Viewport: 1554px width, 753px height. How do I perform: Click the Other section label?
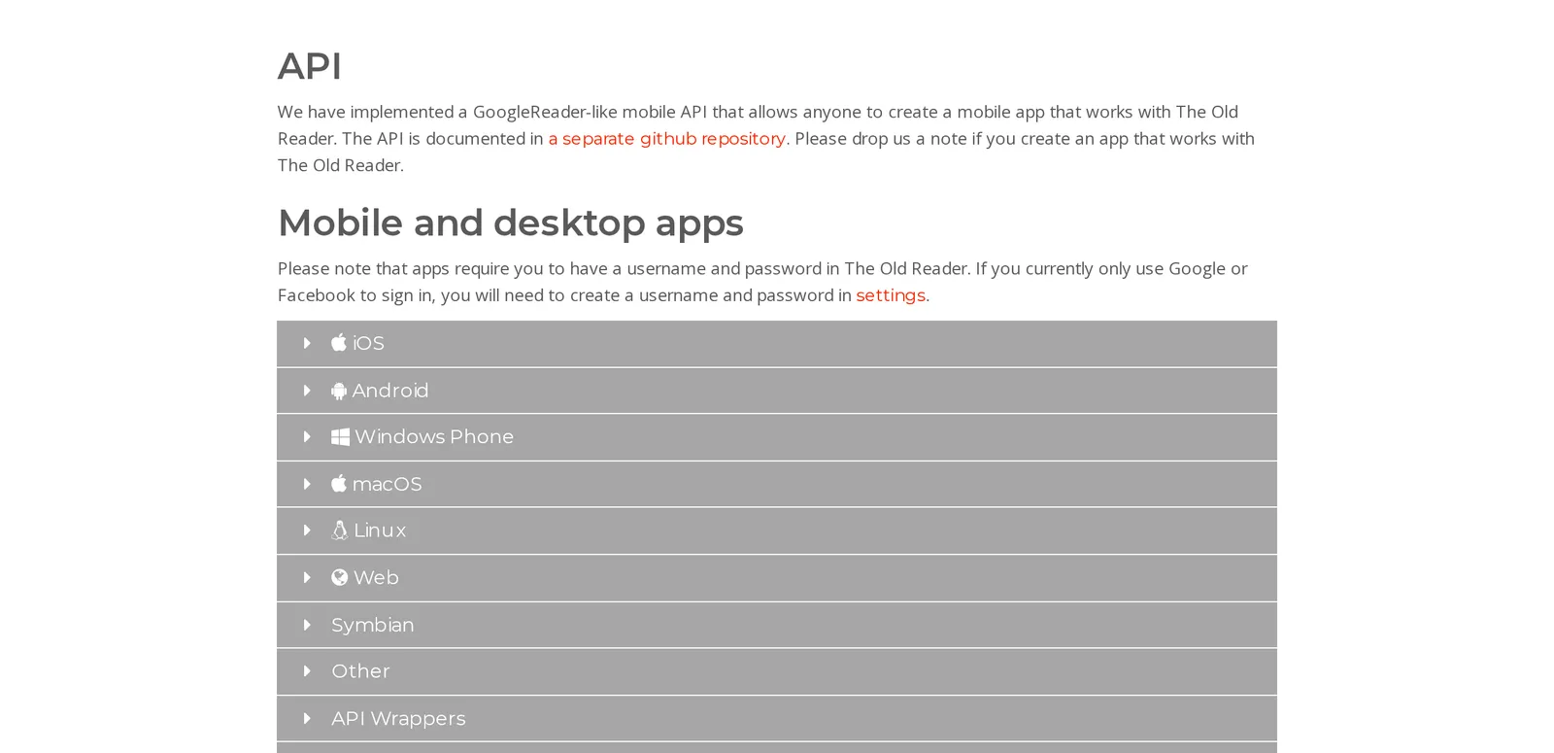coord(360,671)
